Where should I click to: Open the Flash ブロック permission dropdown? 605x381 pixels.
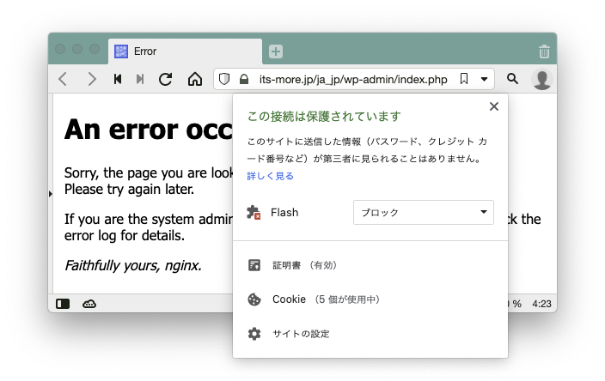(x=423, y=212)
